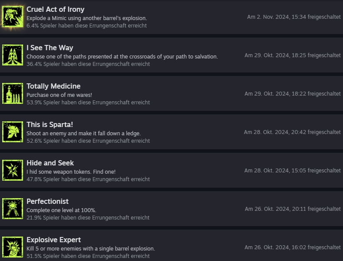343x261 pixels.
Task: Open the Hide and Seek achievement title
Action: (50, 163)
